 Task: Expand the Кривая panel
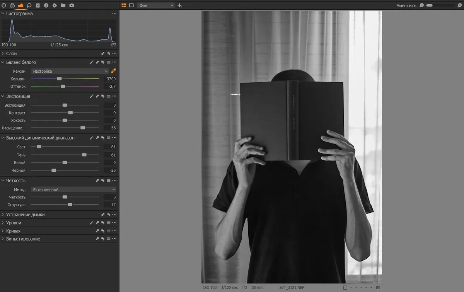(3, 231)
